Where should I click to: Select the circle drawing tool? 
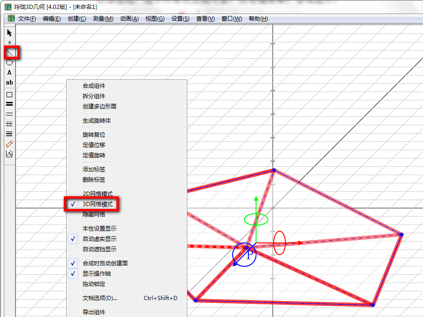tap(9, 62)
